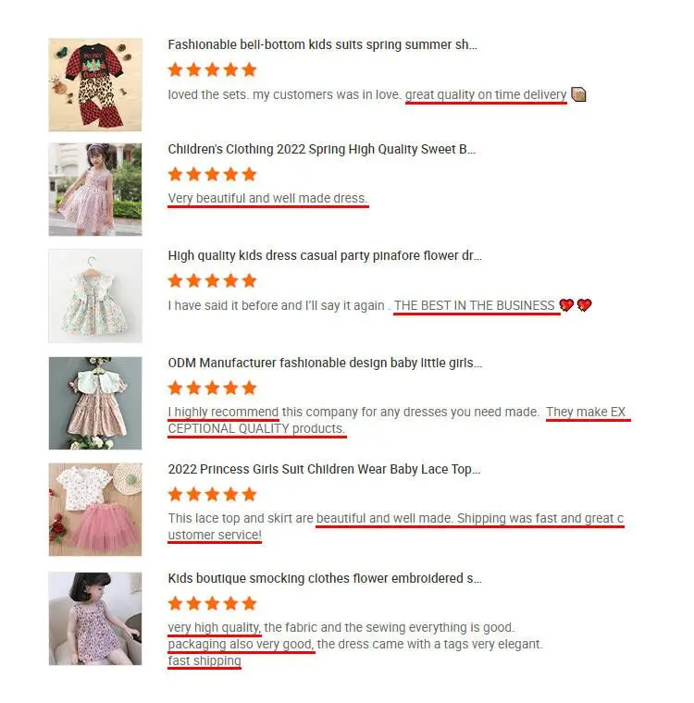Open the lace top and pink tutu thumbnail
The height and width of the screenshot is (703, 694).
tap(95, 510)
